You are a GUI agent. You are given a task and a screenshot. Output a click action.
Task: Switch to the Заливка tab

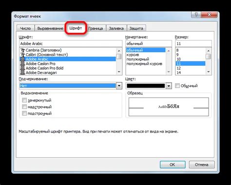(116, 28)
